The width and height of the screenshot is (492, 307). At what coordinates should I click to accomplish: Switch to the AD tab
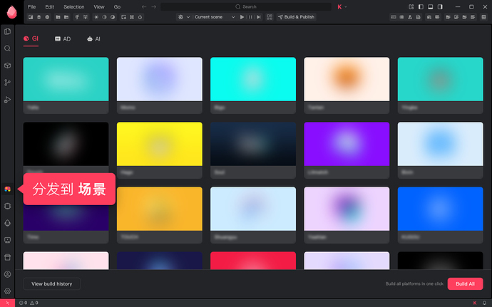point(63,39)
